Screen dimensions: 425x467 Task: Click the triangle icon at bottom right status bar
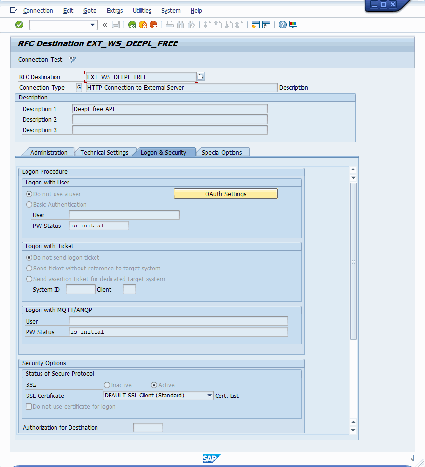pos(412,458)
